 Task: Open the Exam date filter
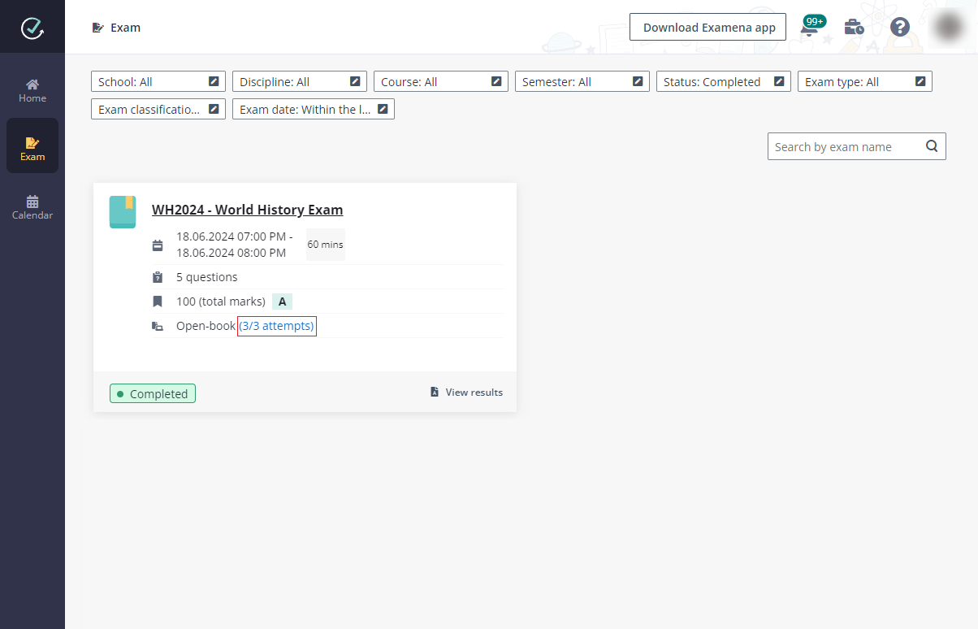coord(313,110)
